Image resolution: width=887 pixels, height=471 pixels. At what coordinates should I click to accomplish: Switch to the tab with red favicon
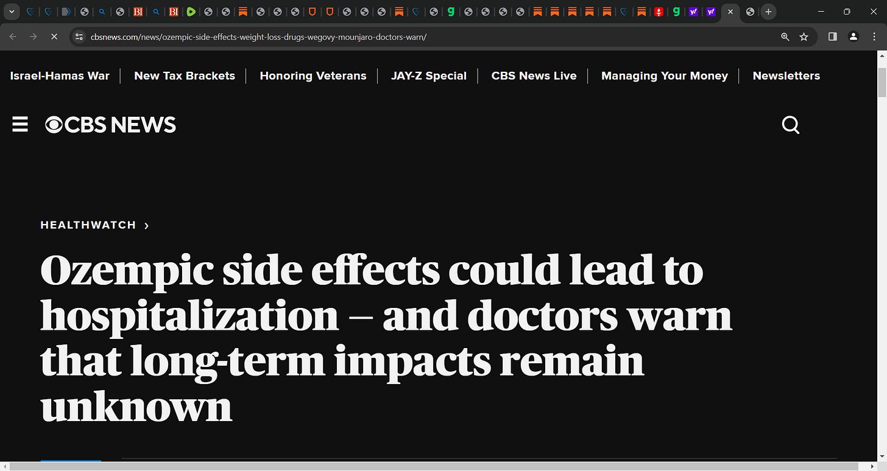[659, 12]
